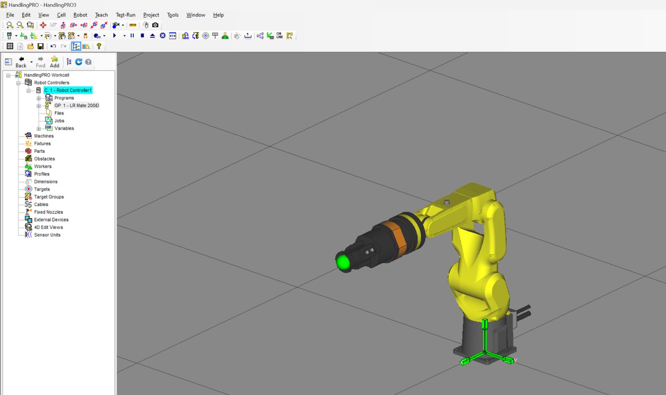Click the top view cube icon
The image size is (666, 395).
(63, 25)
